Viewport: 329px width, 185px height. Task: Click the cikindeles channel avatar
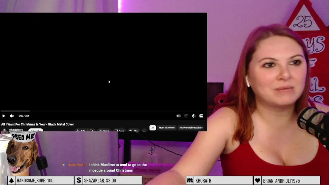point(4,130)
